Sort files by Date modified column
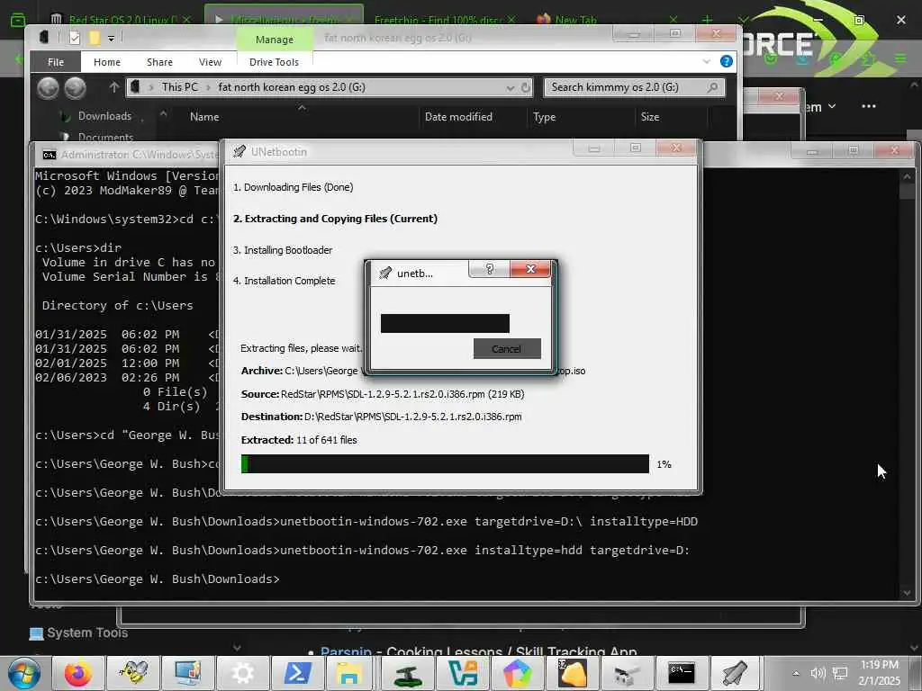This screenshot has height=691, width=922. (458, 117)
